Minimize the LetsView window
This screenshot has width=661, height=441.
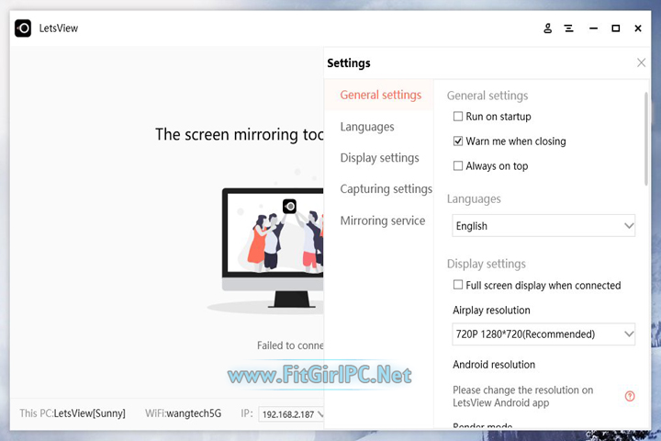coord(593,28)
